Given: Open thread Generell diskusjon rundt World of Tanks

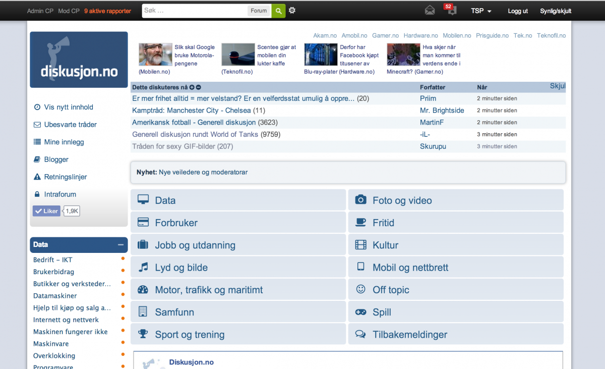Looking at the screenshot, I should click(x=195, y=134).
